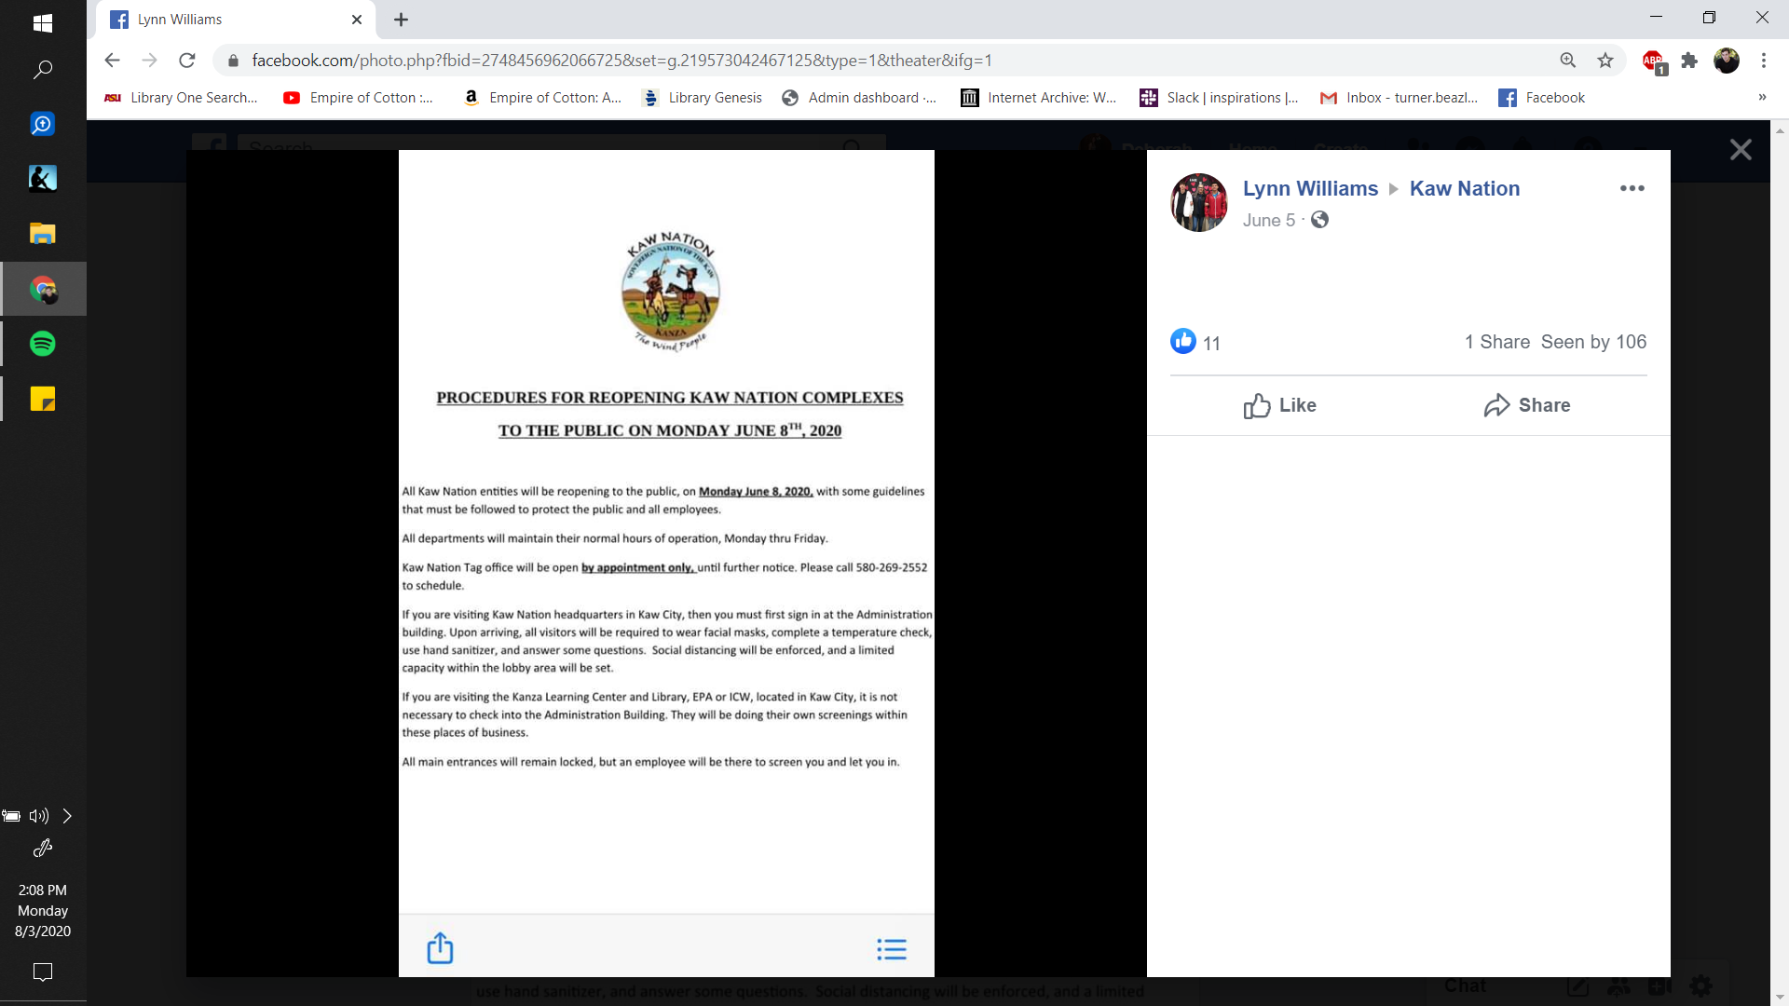The width and height of the screenshot is (1789, 1006).
Task: Expand system tray hidden icons arrow
Action: [x=67, y=816]
